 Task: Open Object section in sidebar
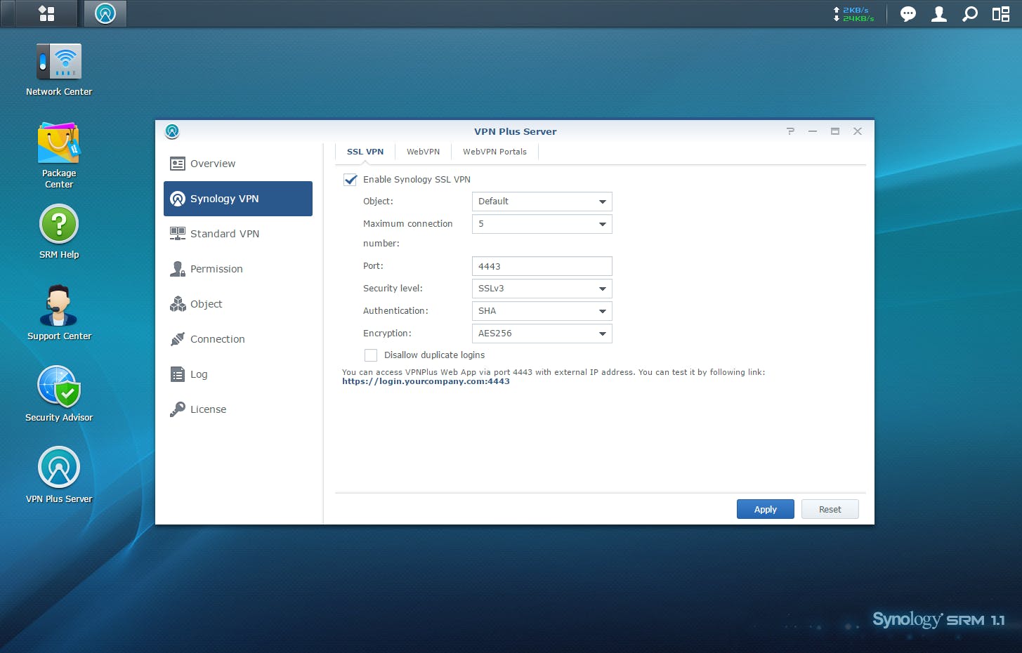click(238, 304)
